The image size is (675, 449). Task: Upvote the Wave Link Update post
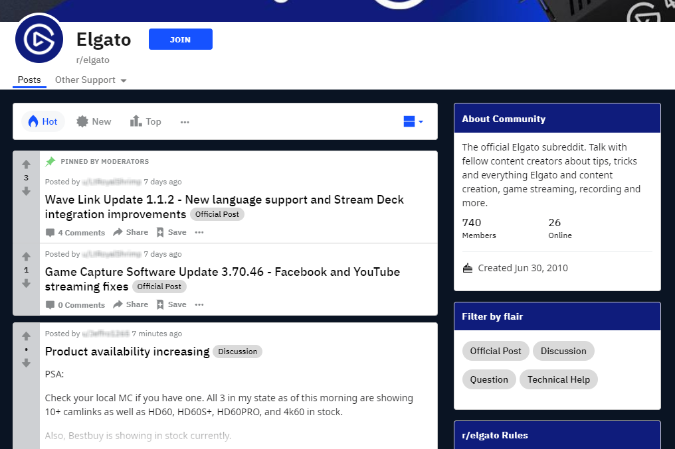[x=26, y=164]
